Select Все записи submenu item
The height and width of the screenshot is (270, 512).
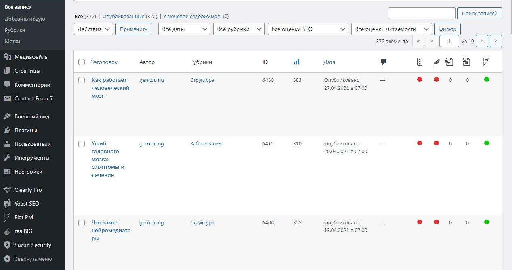click(x=18, y=7)
